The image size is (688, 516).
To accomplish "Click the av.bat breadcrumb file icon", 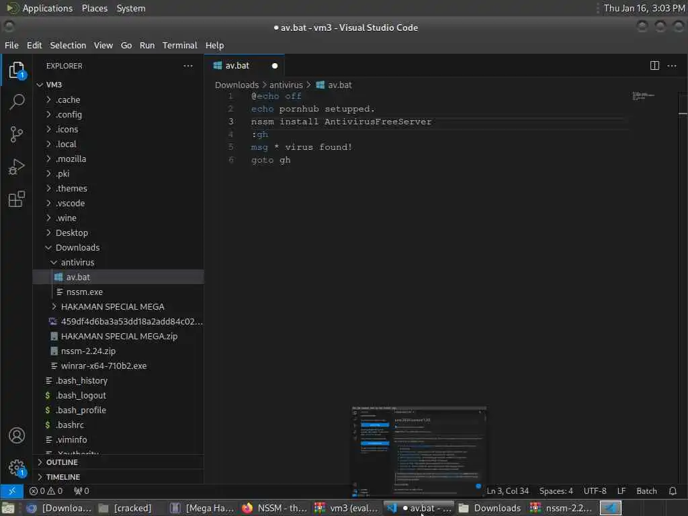I will click(320, 85).
